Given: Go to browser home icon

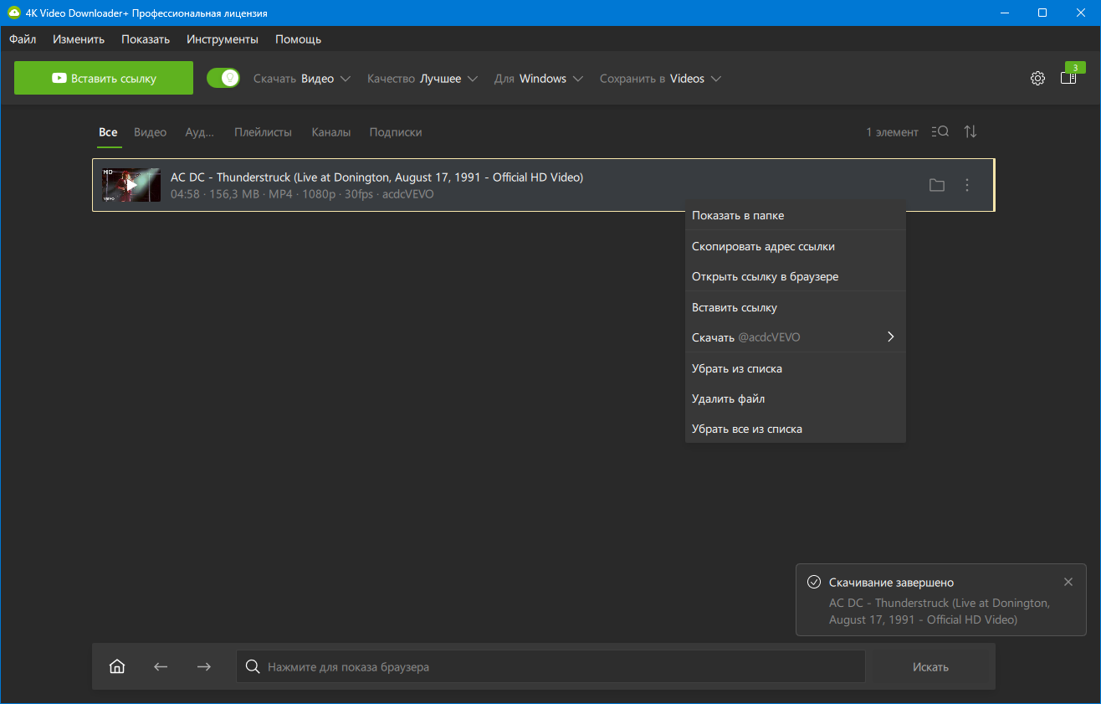Looking at the screenshot, I should (x=117, y=666).
